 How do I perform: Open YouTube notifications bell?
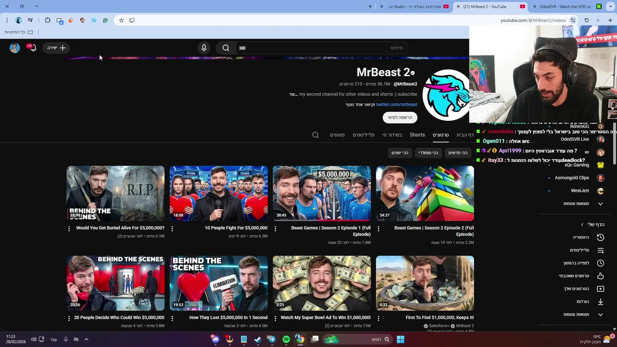click(x=32, y=48)
